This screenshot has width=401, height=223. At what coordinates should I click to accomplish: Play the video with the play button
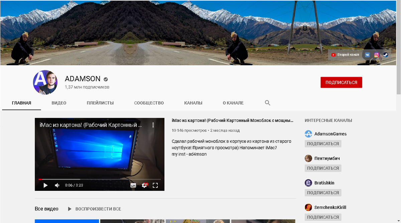click(45, 185)
